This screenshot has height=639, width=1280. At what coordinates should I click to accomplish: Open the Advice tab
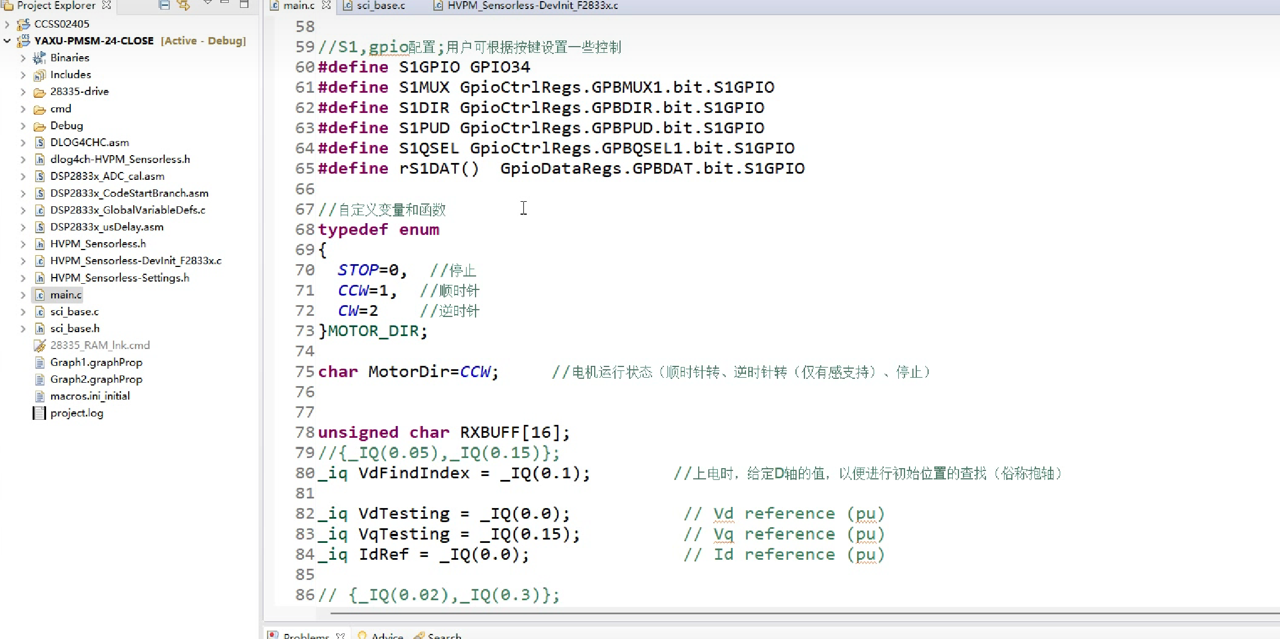(x=387, y=635)
